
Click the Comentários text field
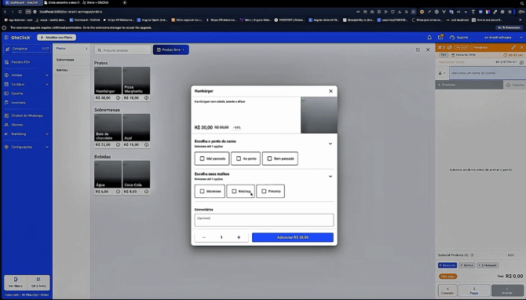264,220
